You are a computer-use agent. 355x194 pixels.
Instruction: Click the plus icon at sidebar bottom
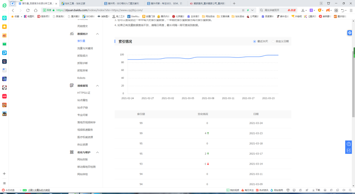coord(4,174)
